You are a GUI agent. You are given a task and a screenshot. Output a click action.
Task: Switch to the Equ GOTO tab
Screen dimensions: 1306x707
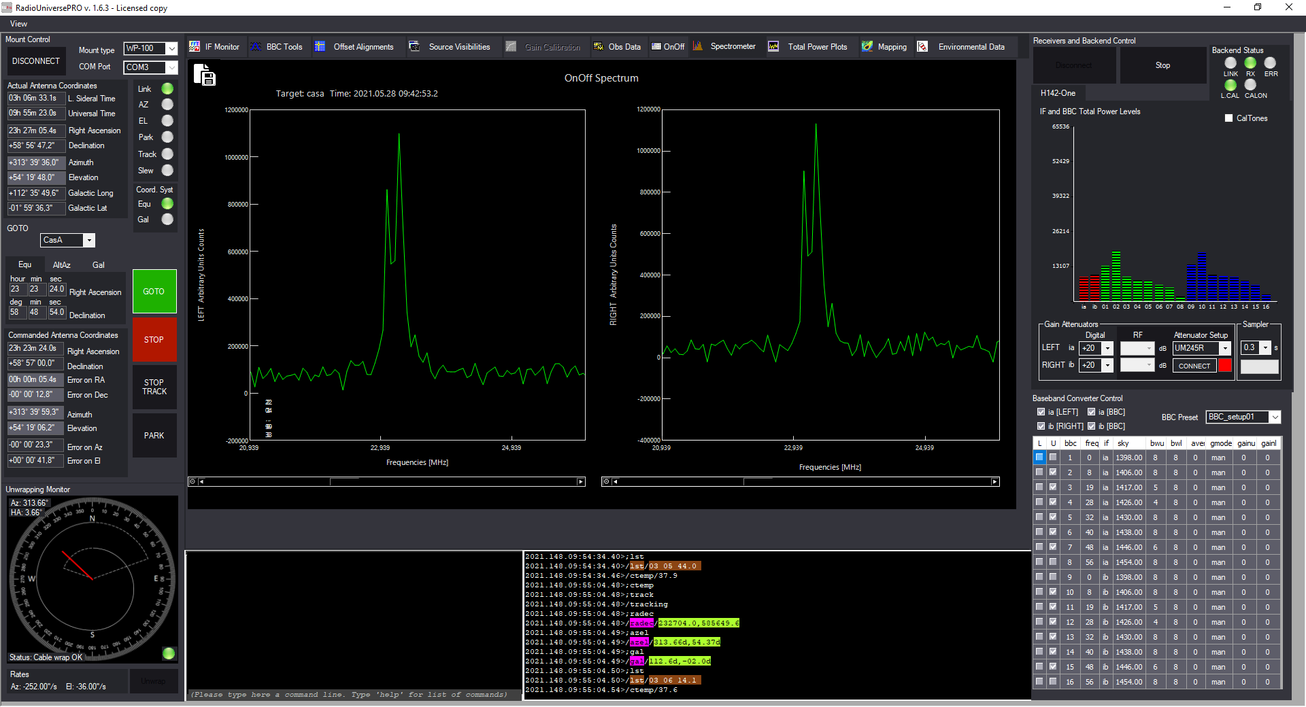click(25, 264)
